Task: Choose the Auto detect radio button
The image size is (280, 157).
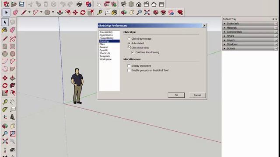Action: pyautogui.click(x=129, y=43)
